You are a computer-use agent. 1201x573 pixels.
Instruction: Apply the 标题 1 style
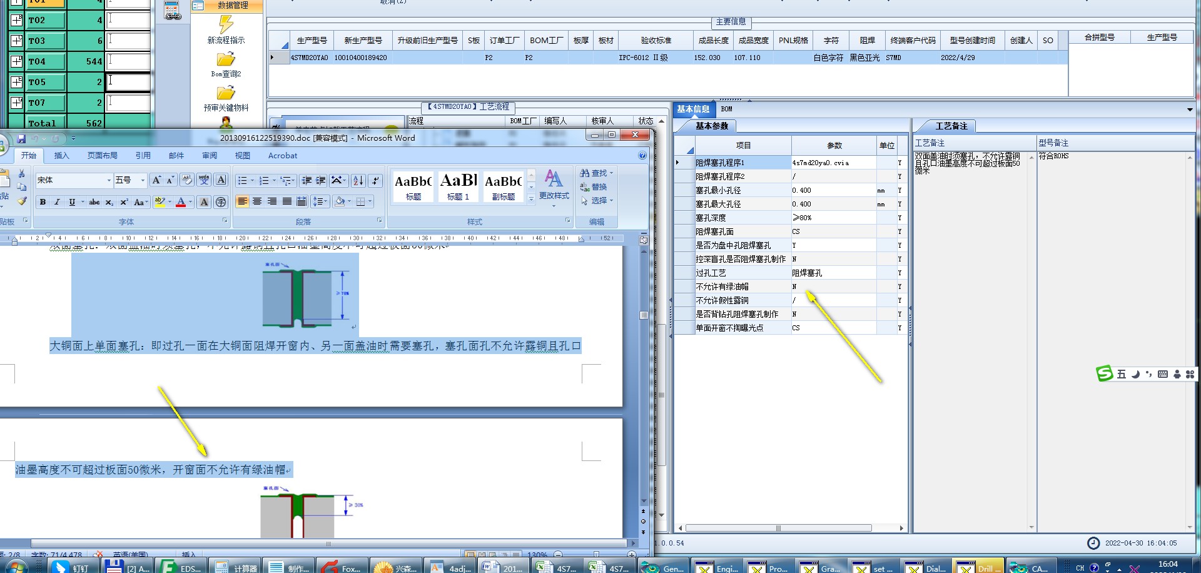(x=458, y=186)
